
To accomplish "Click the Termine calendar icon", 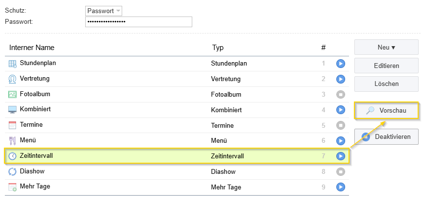I will 12,125.
